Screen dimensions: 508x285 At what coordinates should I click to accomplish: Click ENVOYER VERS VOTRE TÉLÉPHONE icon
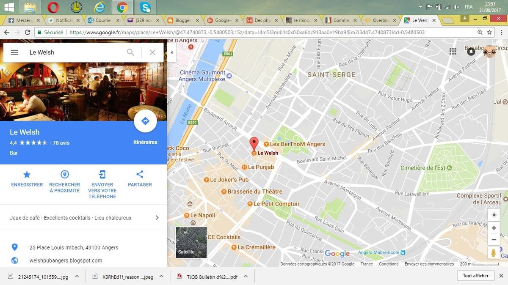102,174
